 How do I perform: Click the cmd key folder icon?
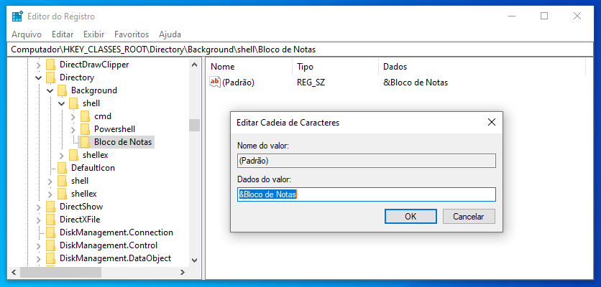(x=86, y=116)
